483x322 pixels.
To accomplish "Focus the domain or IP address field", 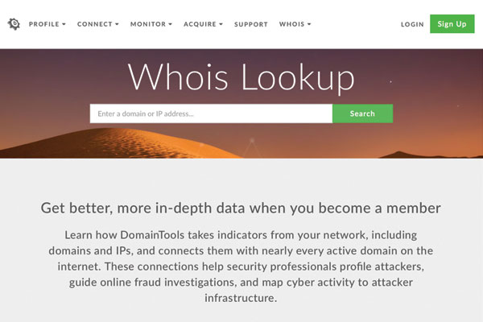I will click(x=211, y=114).
